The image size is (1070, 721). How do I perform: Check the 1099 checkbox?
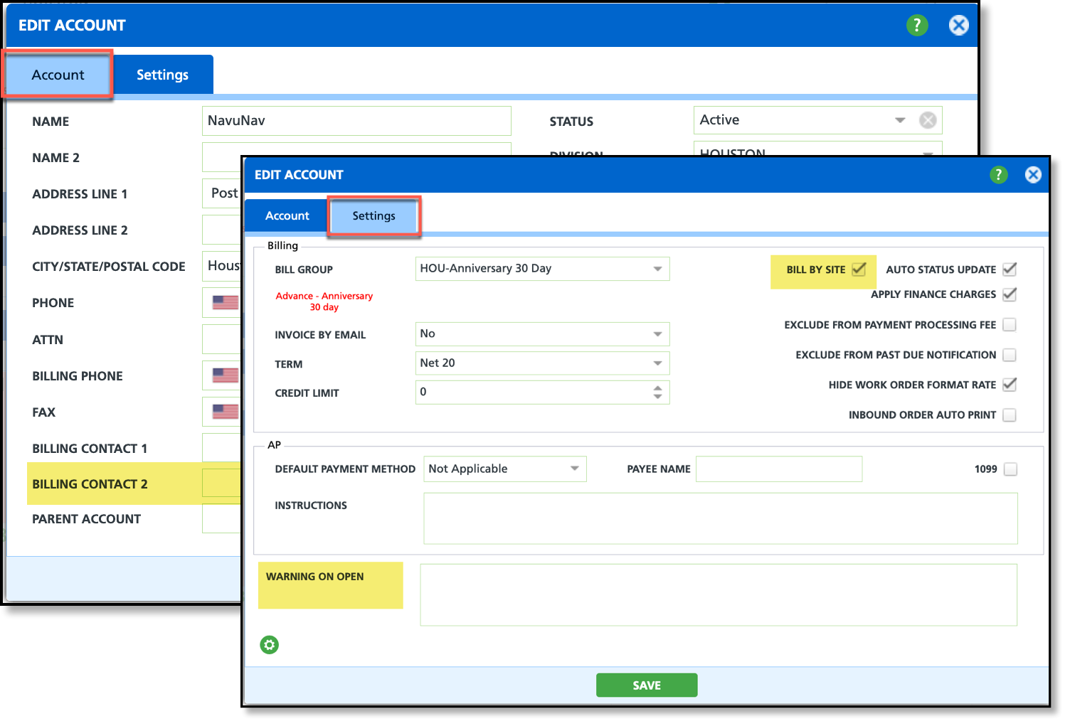coord(1010,469)
